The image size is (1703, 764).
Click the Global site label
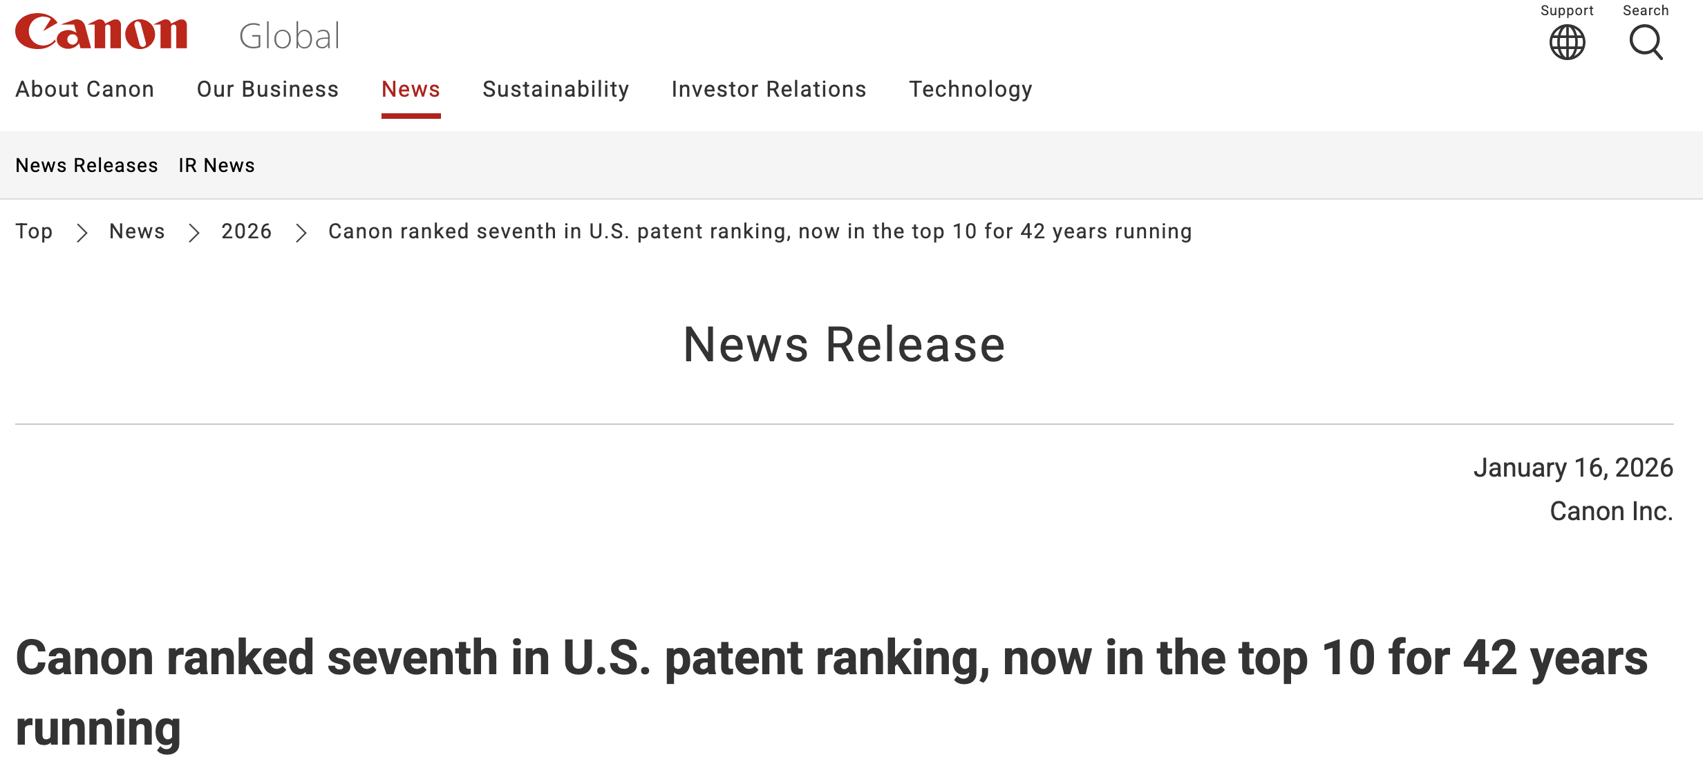point(290,36)
